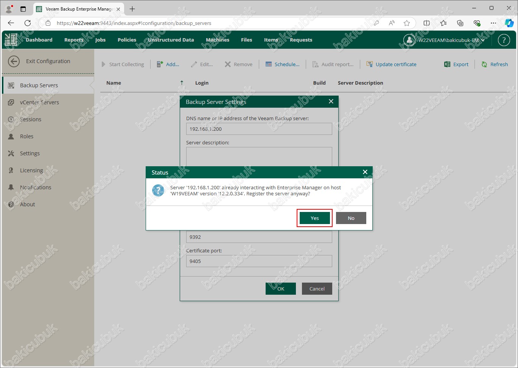The width and height of the screenshot is (518, 368).
Task: Switch to the Jobs tab
Action: pyautogui.click(x=100, y=40)
